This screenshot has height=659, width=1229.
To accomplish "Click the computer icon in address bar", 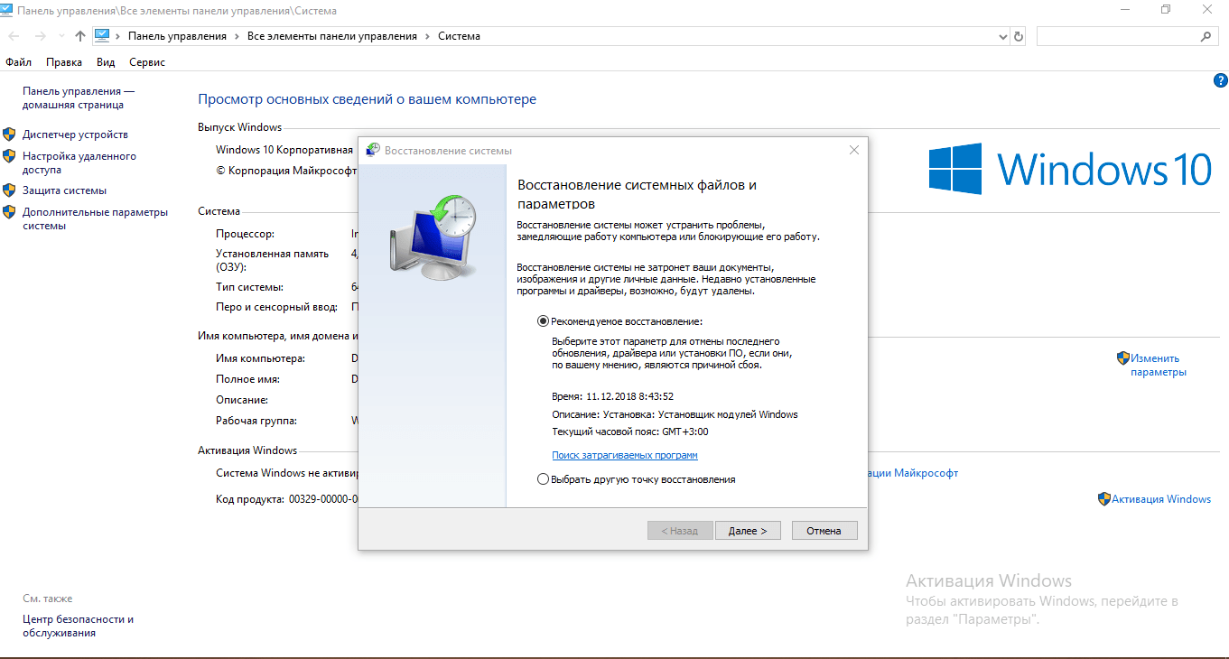I will 102,36.
